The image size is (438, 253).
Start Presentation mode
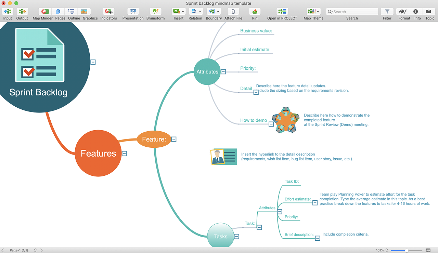click(133, 12)
